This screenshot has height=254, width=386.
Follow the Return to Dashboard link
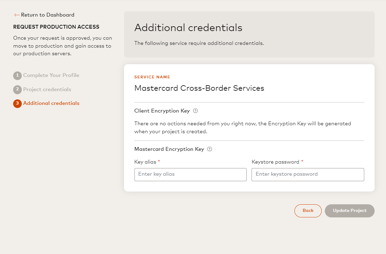click(x=47, y=14)
